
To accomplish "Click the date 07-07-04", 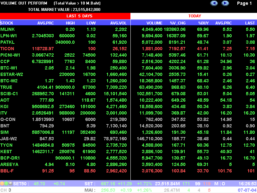I will pos(247,190).
